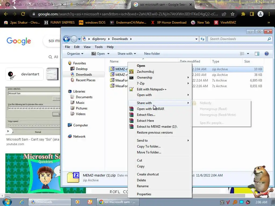This screenshot has width=275, height=206.
Task: Open the Microsoft Sam Quickies thumbnail
Action: click(x=32, y=174)
